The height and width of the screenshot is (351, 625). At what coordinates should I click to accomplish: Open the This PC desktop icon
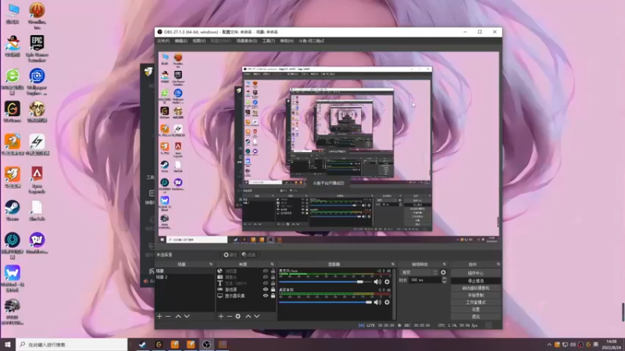click(12, 13)
